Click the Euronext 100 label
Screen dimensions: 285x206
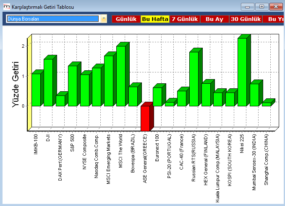point(157,148)
